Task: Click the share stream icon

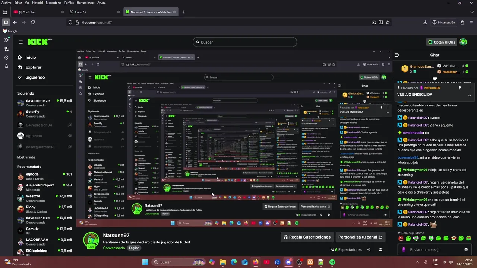Action: click(369, 250)
